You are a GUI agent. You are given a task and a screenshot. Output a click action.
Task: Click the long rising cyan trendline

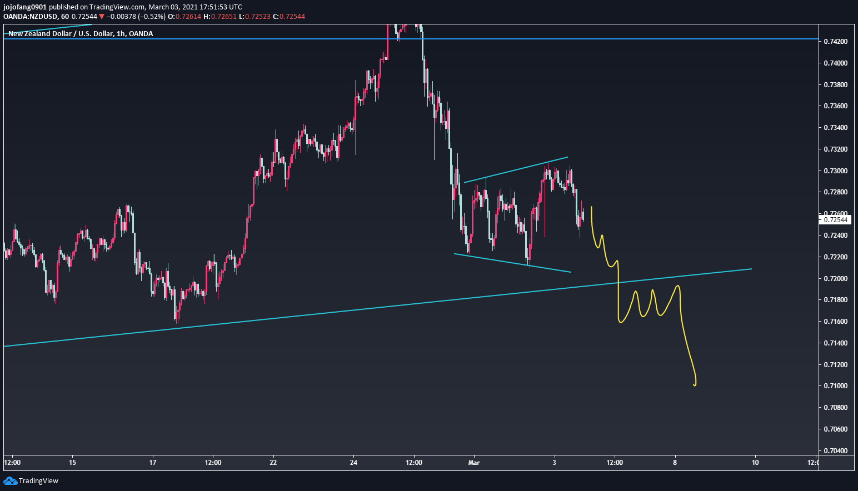coord(378,308)
